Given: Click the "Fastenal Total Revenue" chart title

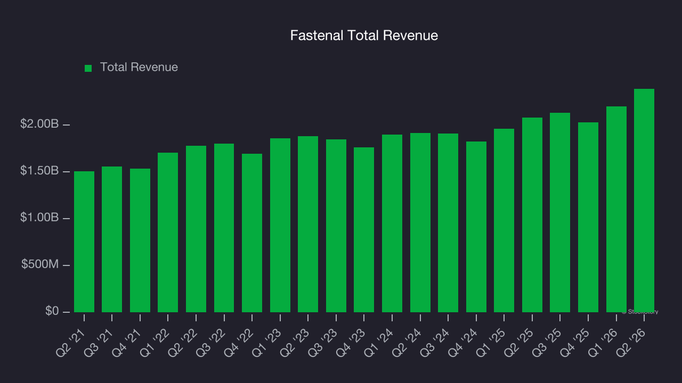Looking at the screenshot, I should pyautogui.click(x=364, y=36).
